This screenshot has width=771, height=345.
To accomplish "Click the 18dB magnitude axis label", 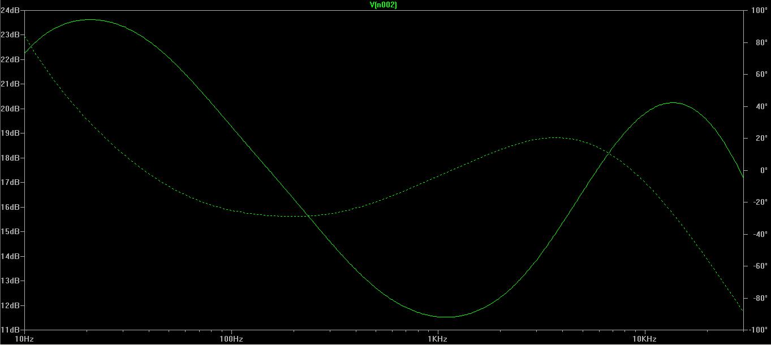I will point(10,158).
